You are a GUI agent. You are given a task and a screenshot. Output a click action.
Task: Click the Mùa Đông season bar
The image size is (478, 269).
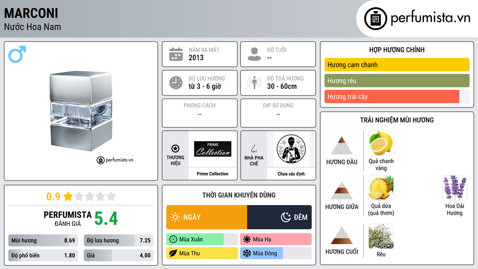click(x=276, y=253)
